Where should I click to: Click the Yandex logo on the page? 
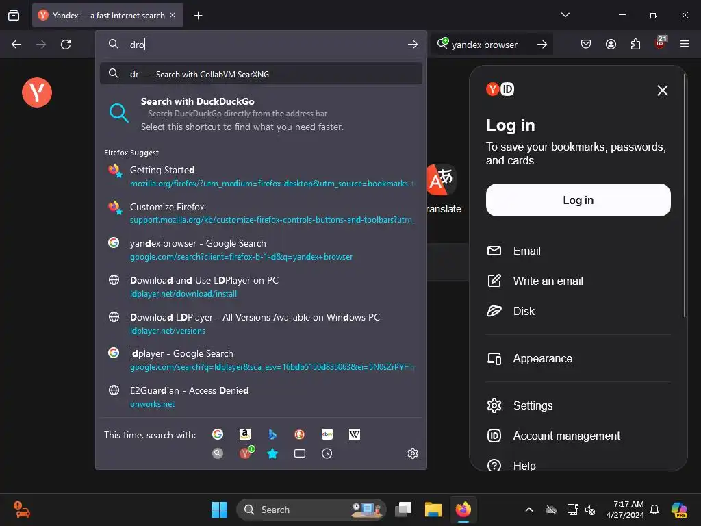pos(37,92)
